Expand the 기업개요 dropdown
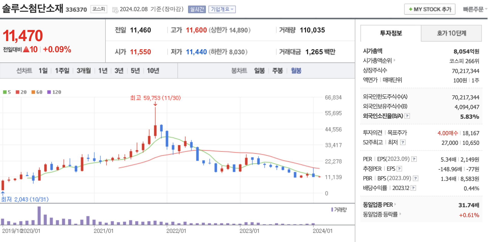 tap(222, 9)
